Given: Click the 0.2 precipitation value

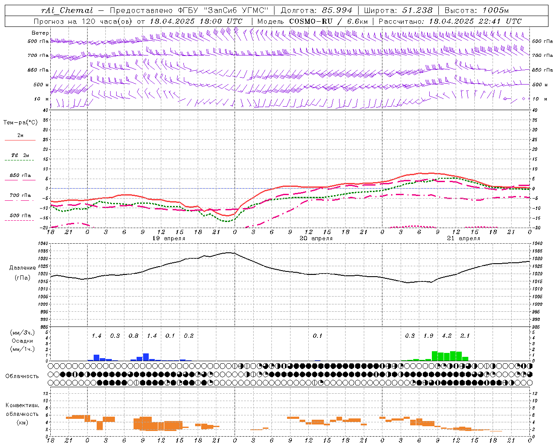Looking at the screenshot, I should tap(189, 336).
